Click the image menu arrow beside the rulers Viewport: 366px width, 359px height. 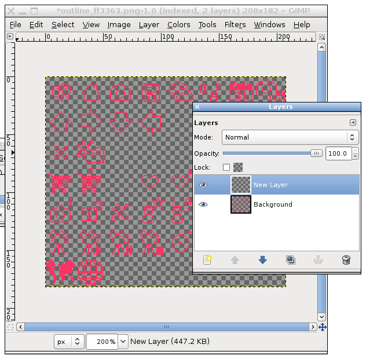pyautogui.click(x=10, y=36)
